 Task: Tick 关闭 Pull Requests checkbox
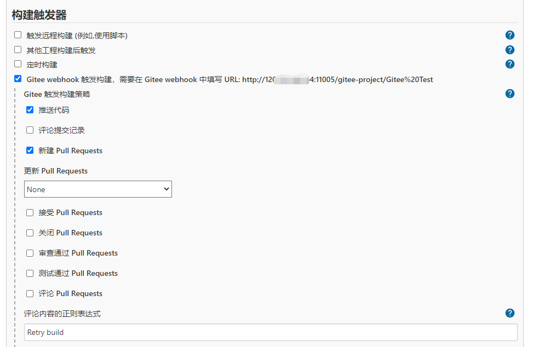[x=30, y=233]
